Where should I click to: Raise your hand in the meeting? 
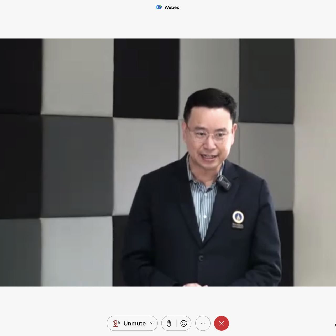(x=169, y=323)
